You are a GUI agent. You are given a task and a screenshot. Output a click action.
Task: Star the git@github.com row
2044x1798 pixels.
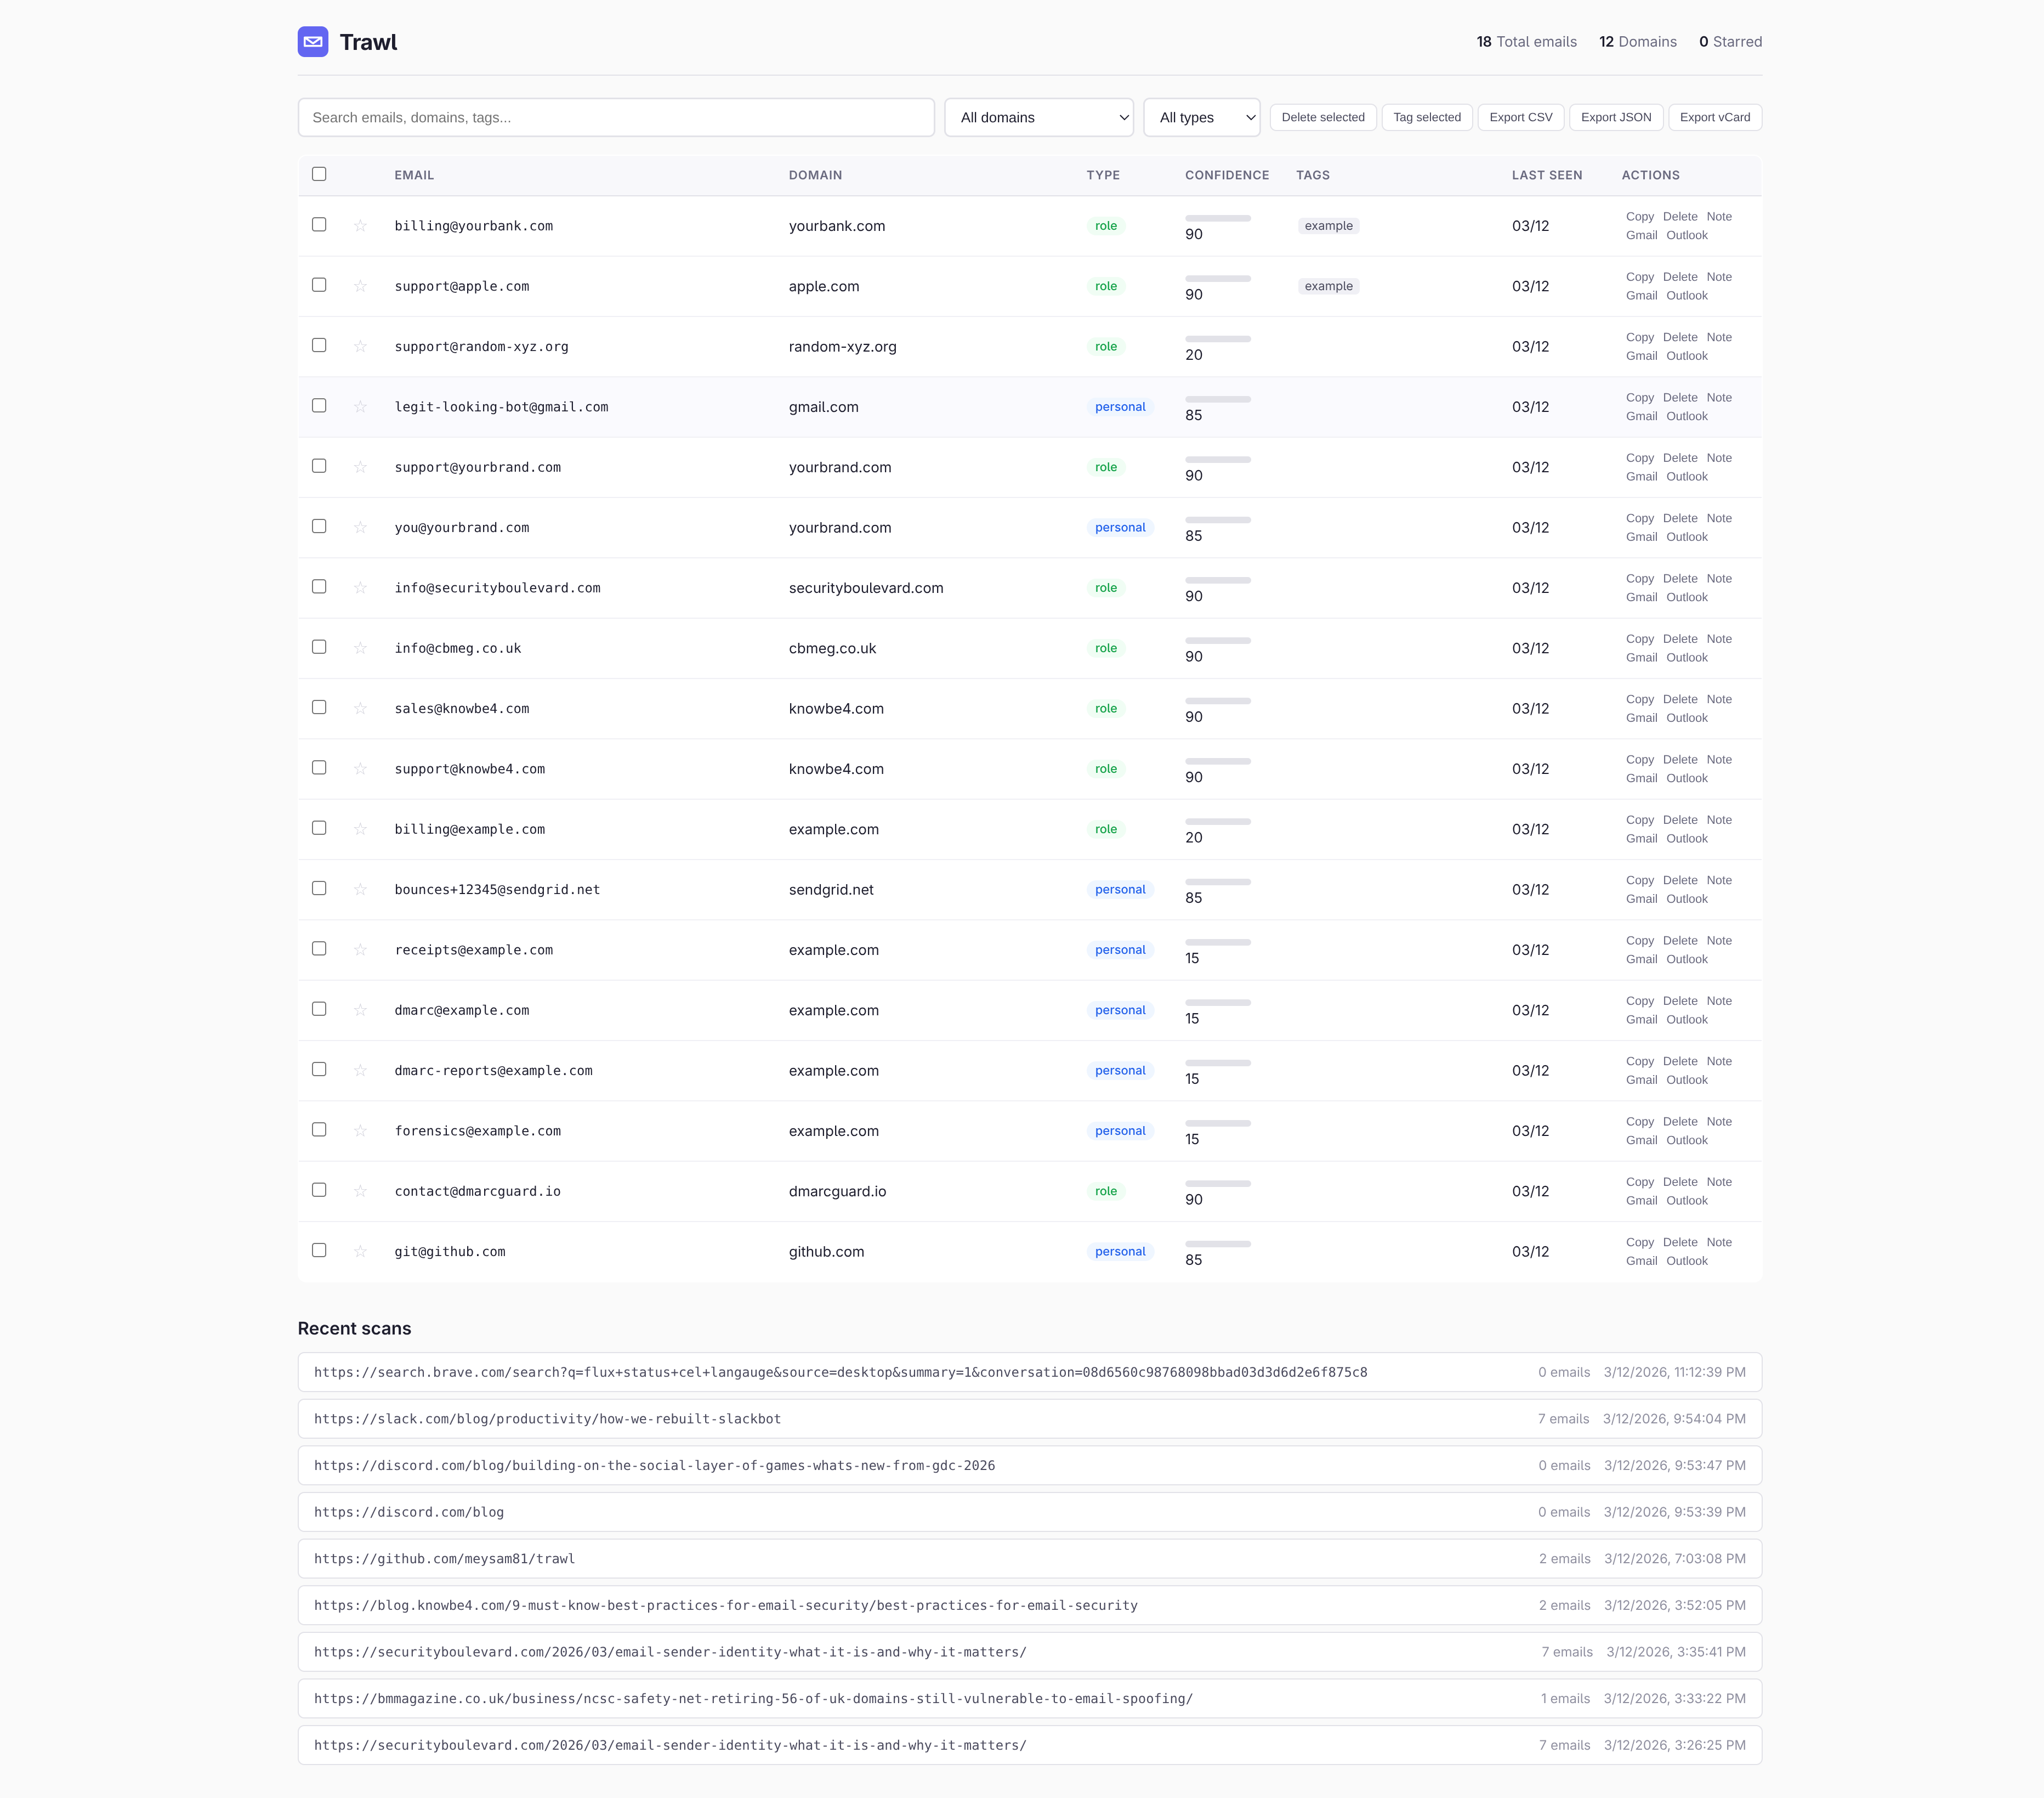coord(360,1251)
